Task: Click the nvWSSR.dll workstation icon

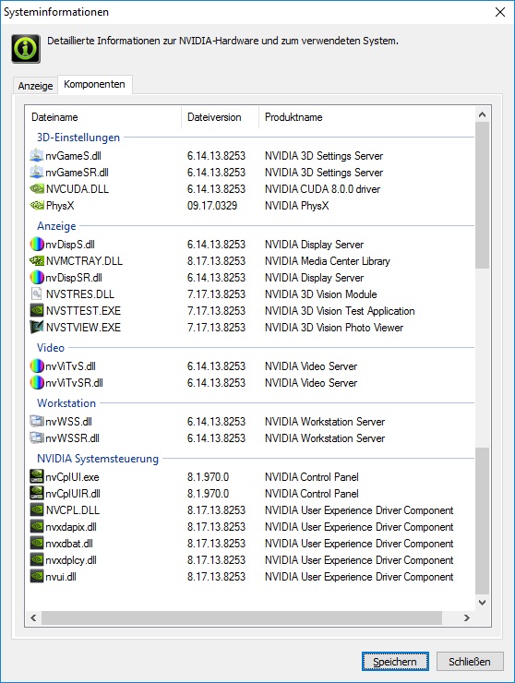Action: click(37, 437)
